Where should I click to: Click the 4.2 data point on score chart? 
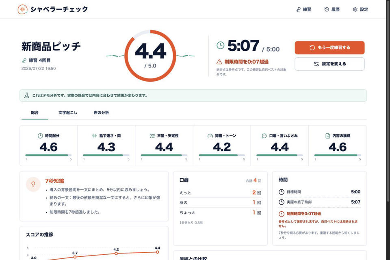pyautogui.click(x=116, y=253)
